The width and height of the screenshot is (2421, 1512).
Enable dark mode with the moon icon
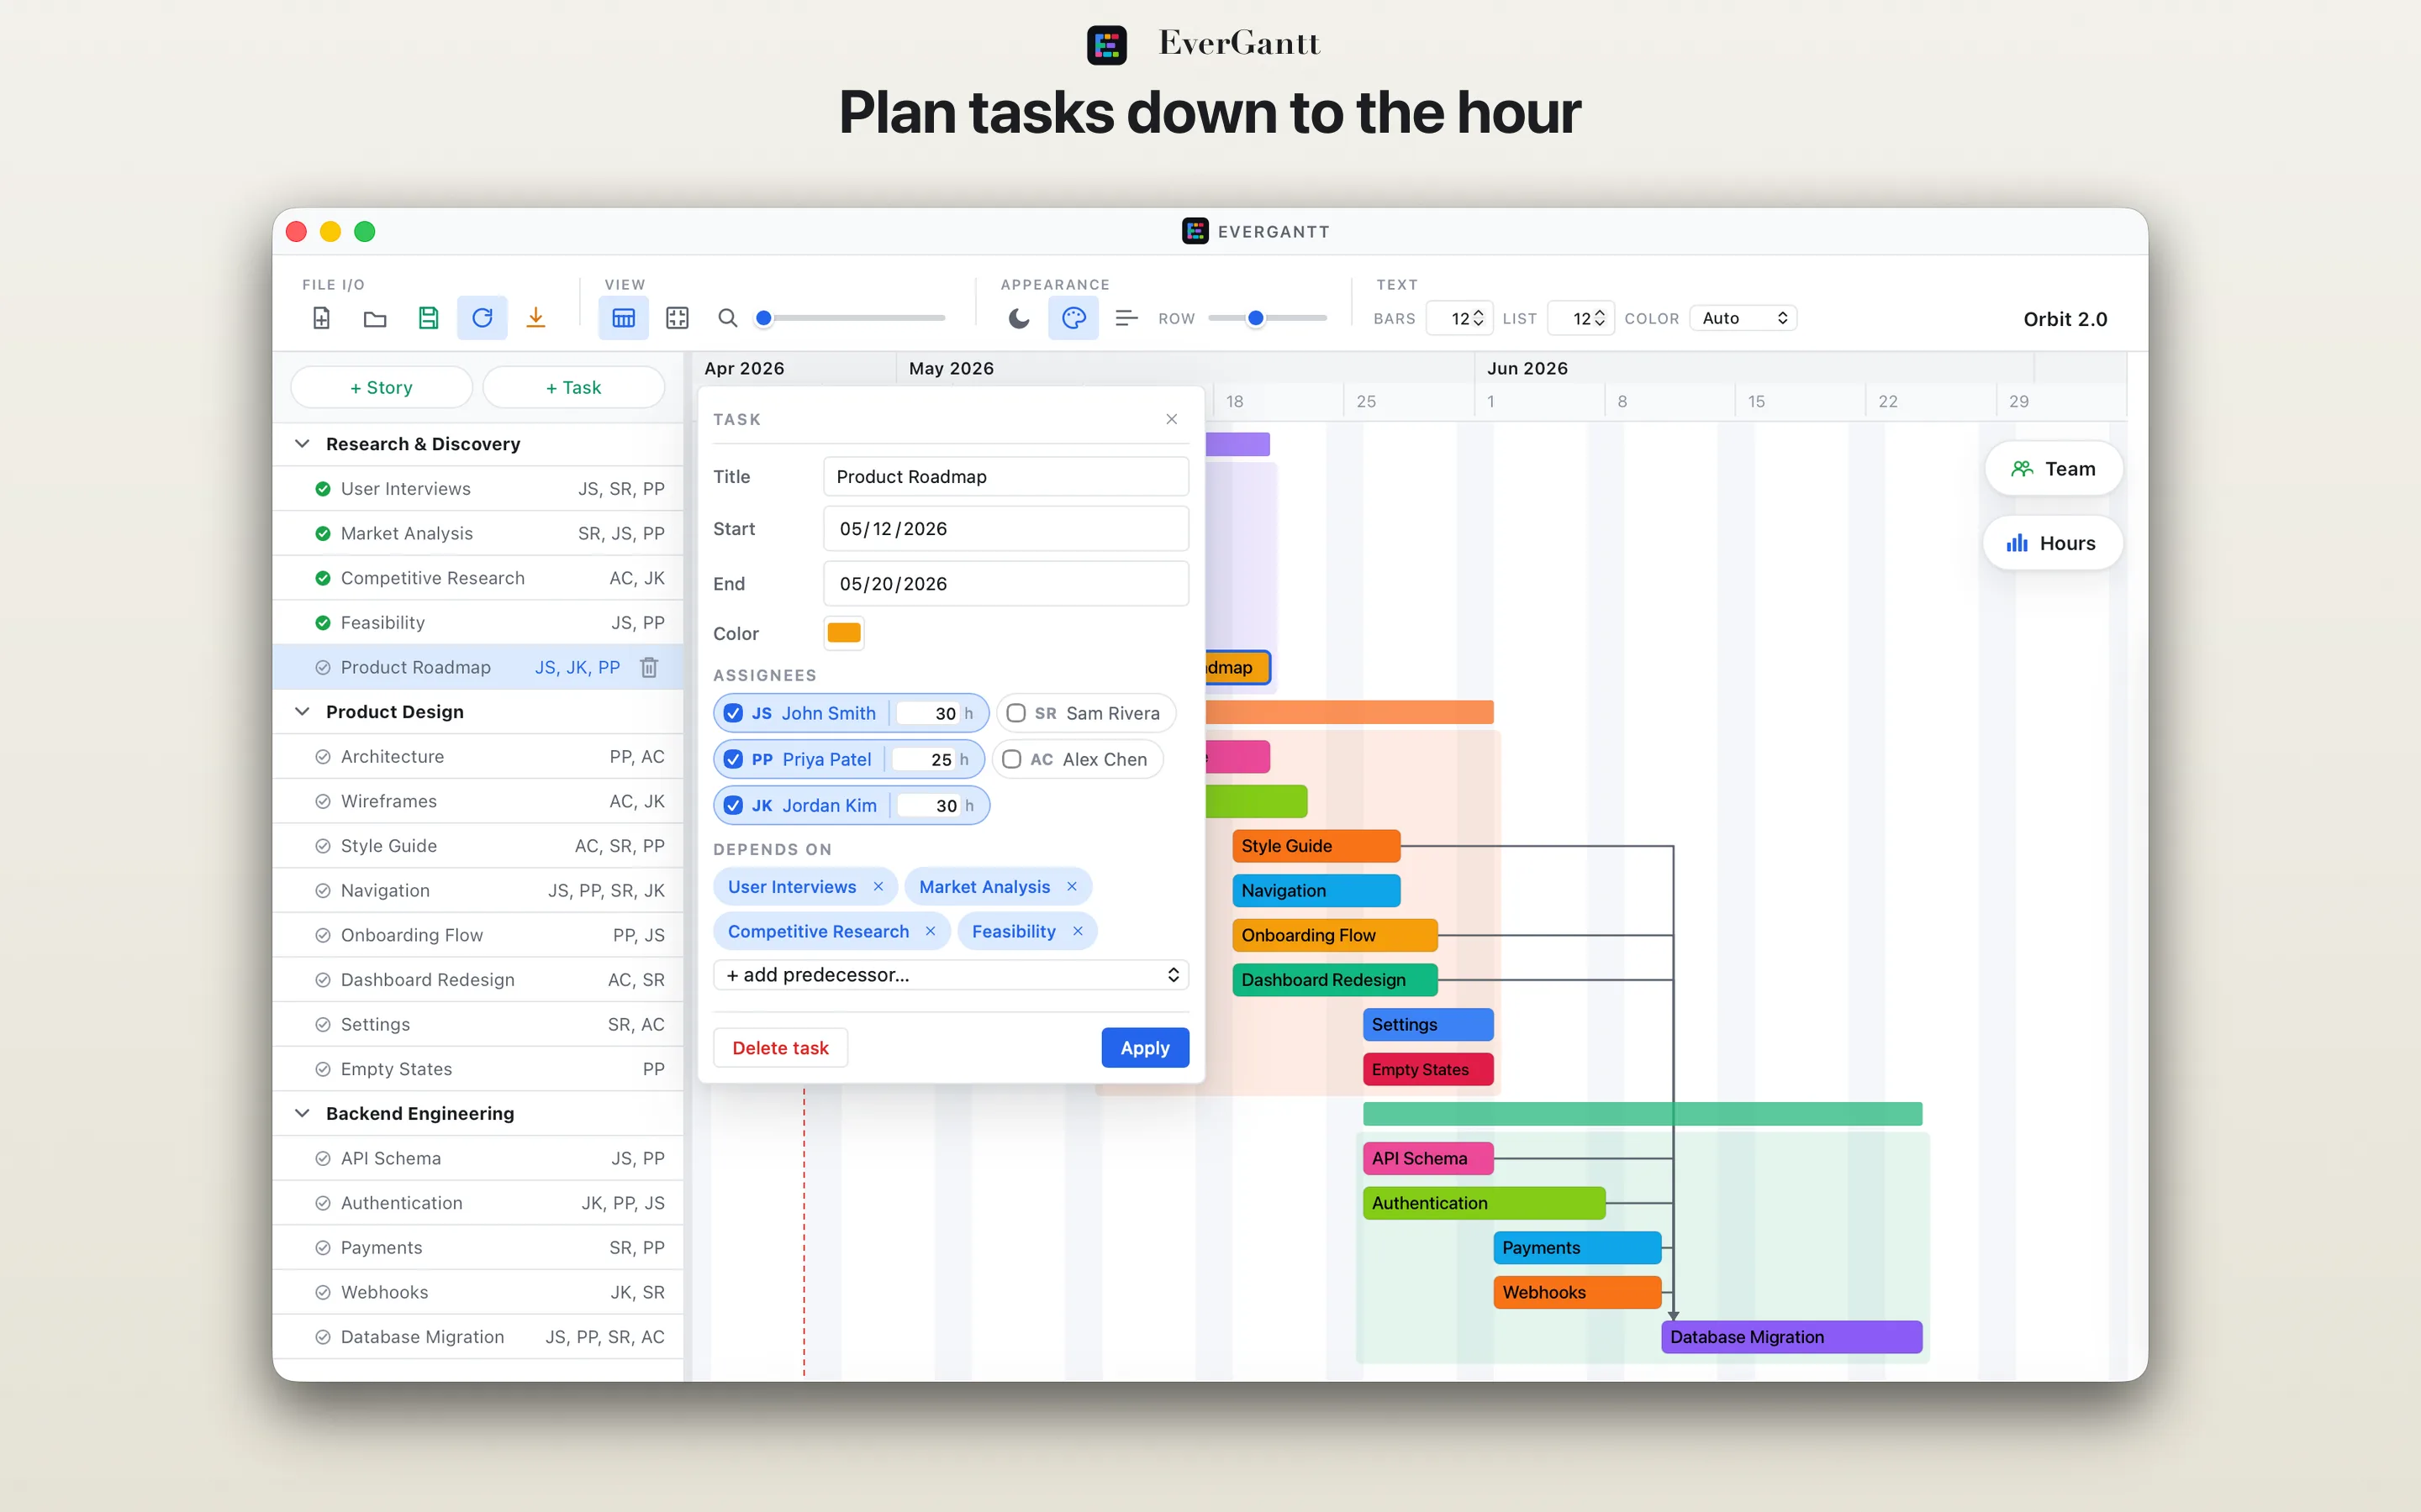[x=1020, y=318]
